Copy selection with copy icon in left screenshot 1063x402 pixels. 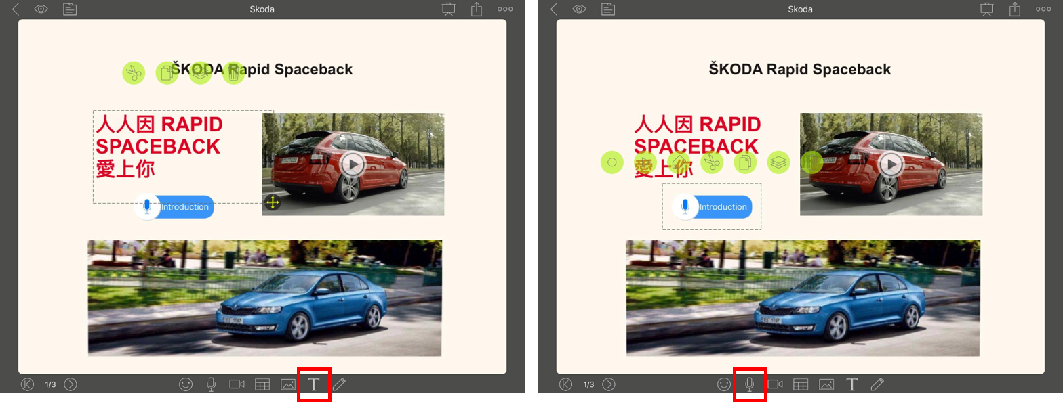point(167,72)
